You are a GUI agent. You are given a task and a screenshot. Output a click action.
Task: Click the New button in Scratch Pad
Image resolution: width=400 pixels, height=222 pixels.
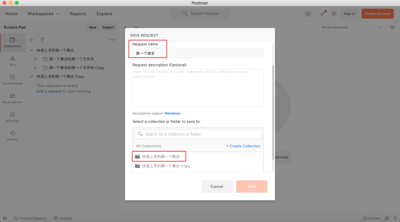pyautogui.click(x=93, y=27)
